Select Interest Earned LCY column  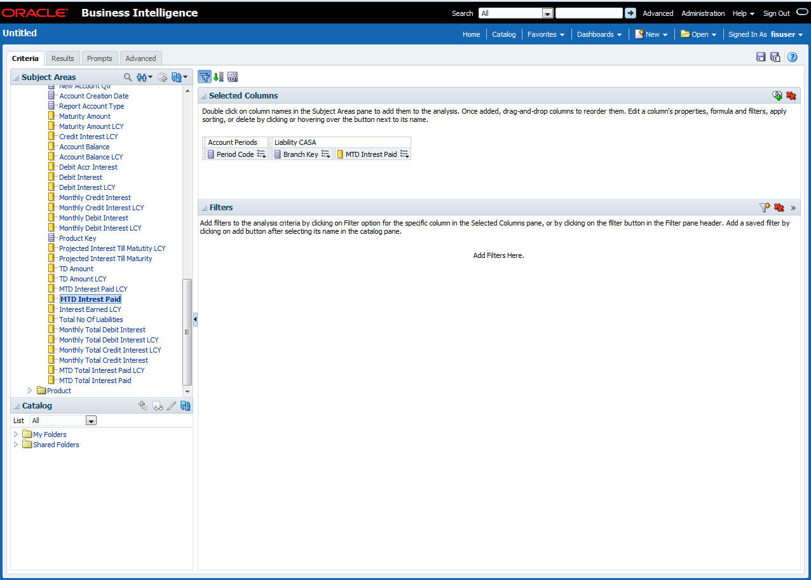tap(90, 309)
